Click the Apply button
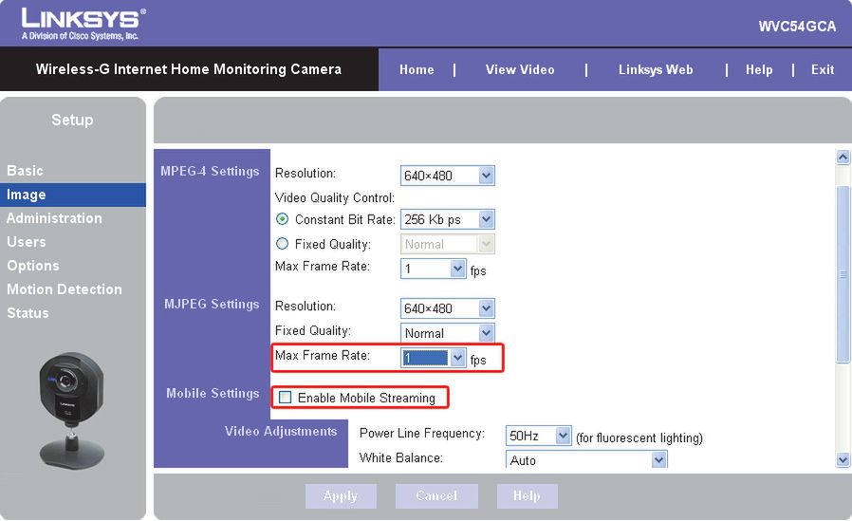852x521 pixels. 341,496
